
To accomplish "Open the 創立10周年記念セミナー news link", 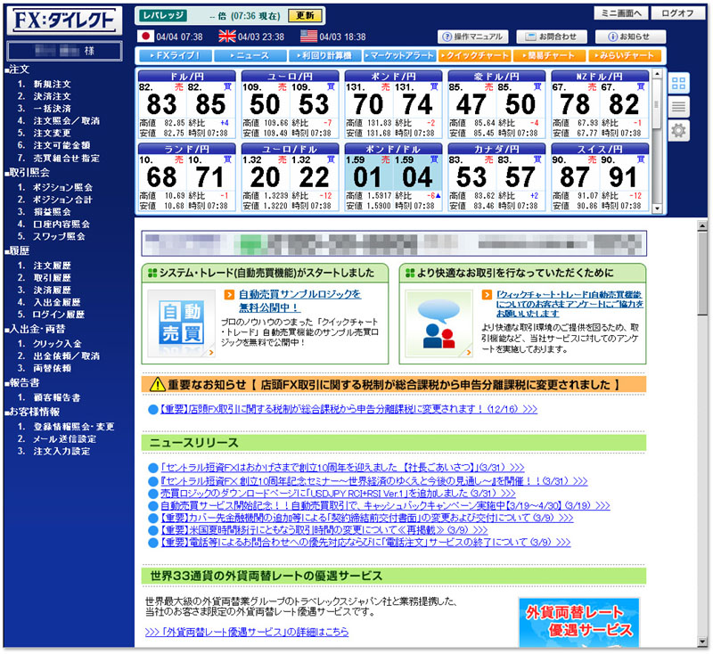I will (x=373, y=481).
